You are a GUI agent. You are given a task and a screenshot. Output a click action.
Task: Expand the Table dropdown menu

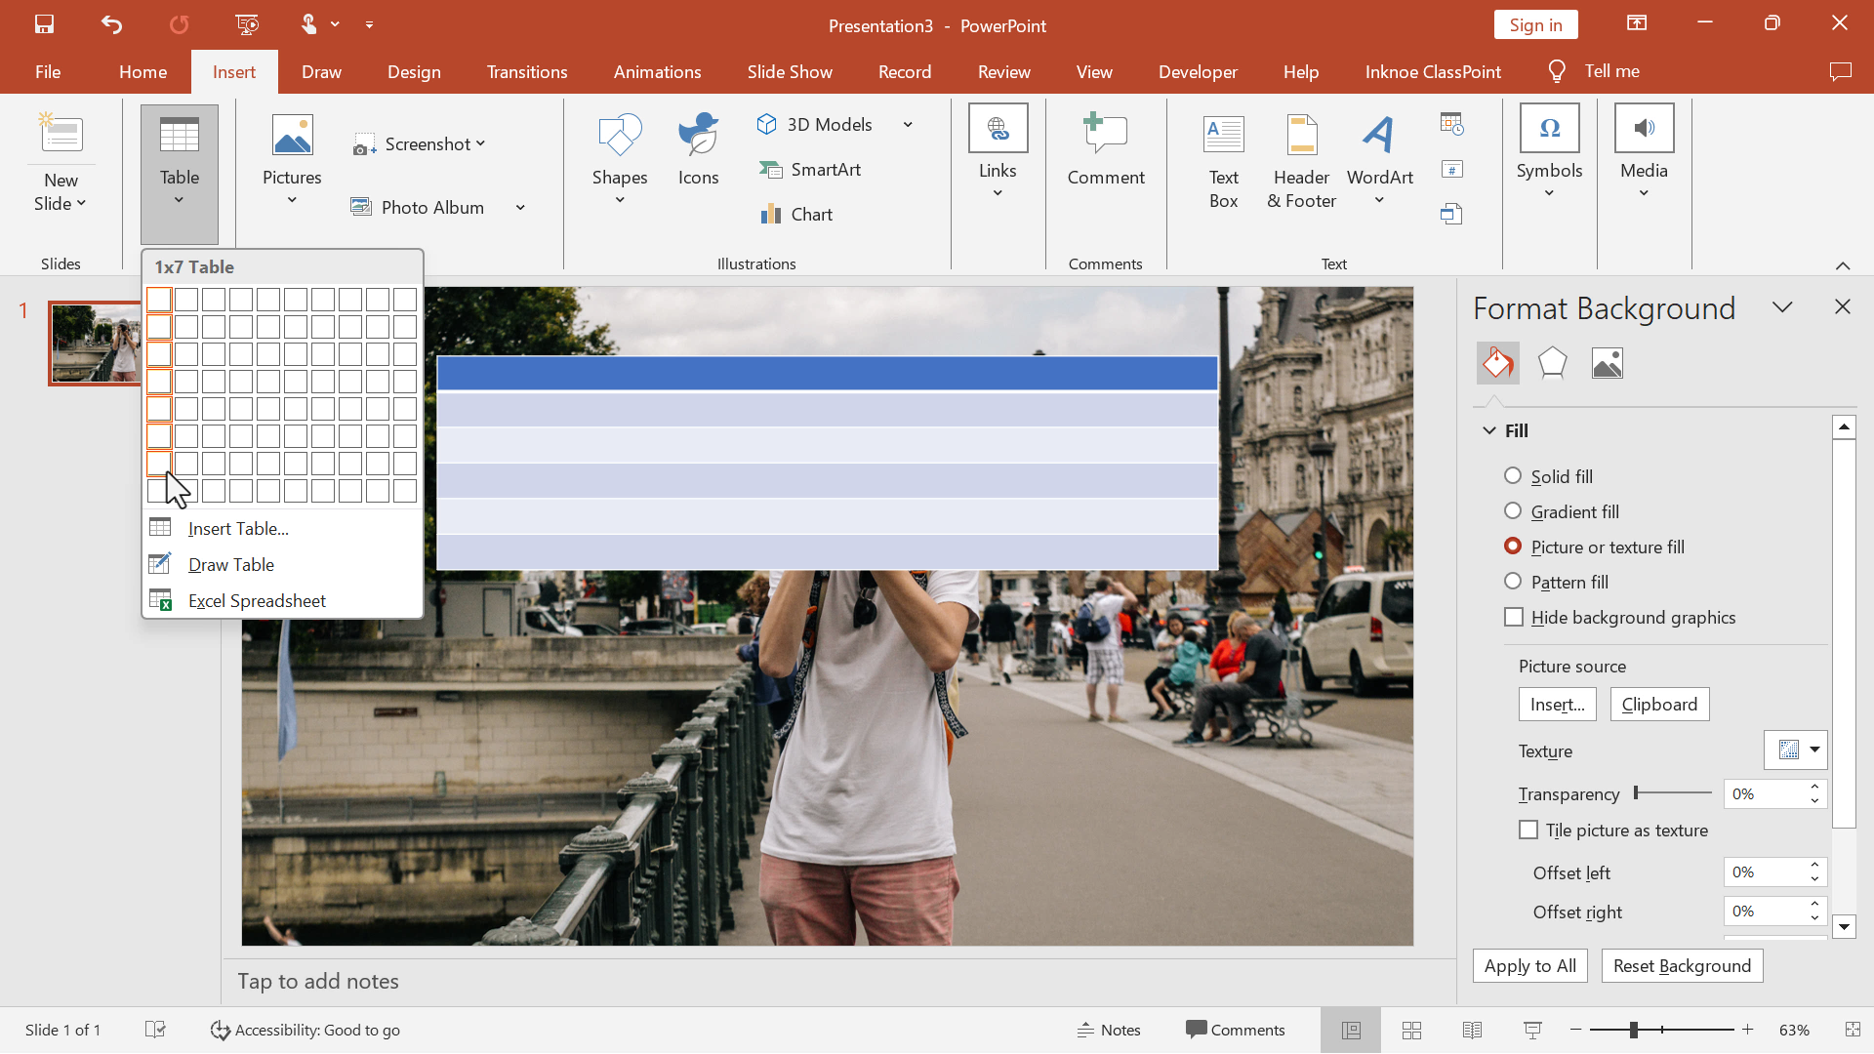tap(181, 206)
